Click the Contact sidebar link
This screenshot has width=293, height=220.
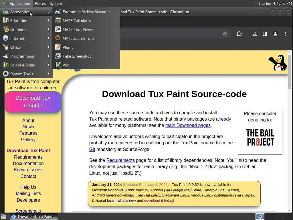click(28, 176)
